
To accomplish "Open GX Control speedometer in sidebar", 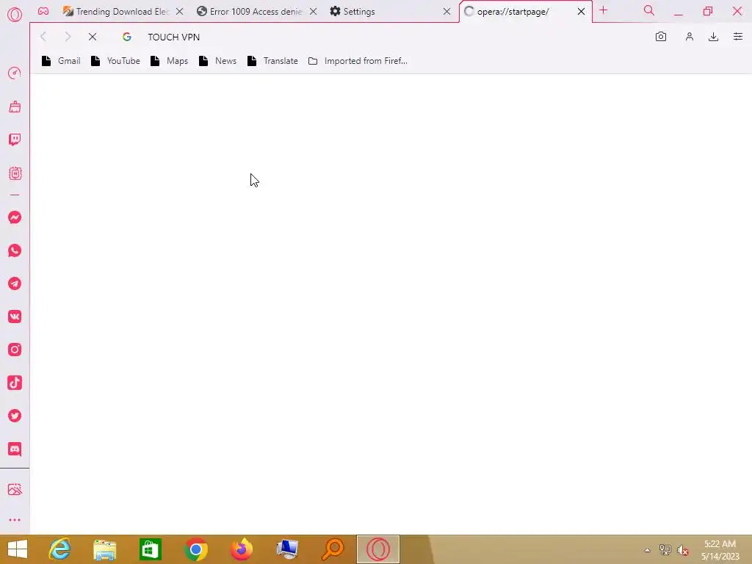I will (x=15, y=73).
